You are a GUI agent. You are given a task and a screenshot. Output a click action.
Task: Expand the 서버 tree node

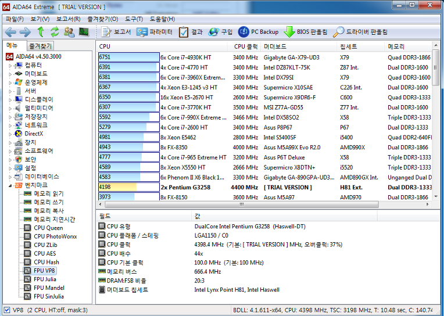[10, 91]
